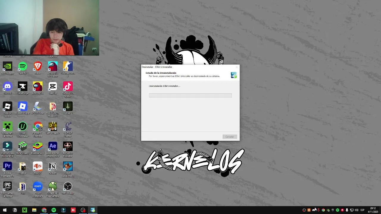Screen dimensions: 381x214
Task: Select the EPSON Scan desktop shortcut
Action: pyautogui.click(x=38, y=108)
